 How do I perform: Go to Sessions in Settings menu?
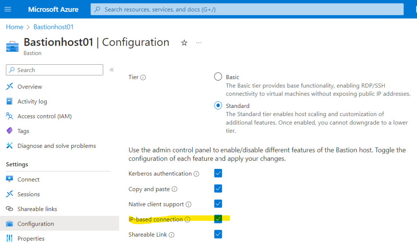(29, 194)
